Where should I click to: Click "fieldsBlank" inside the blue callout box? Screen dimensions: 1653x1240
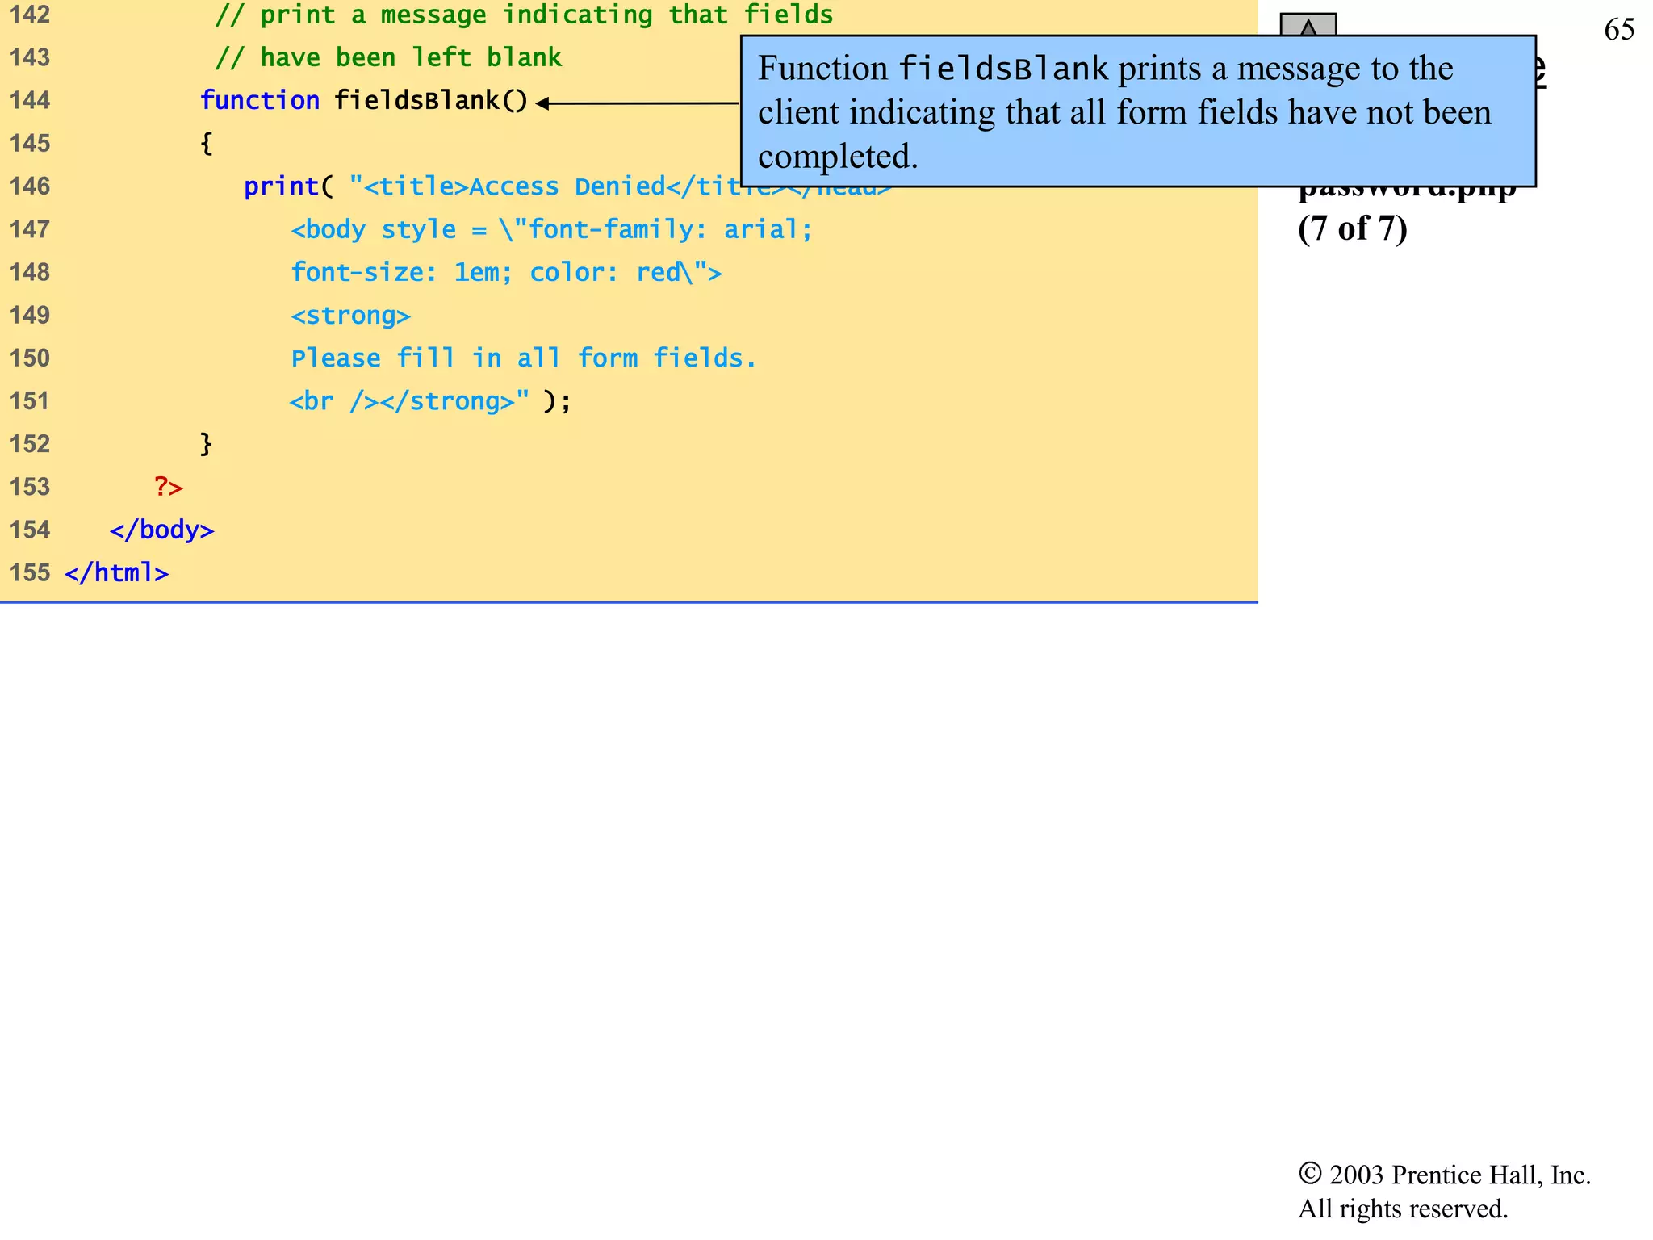[1003, 69]
